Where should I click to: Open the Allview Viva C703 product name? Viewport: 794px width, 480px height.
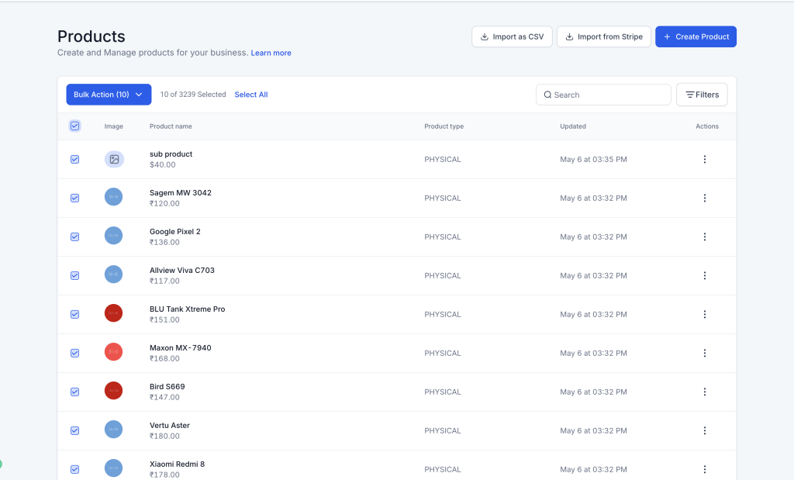coord(182,271)
